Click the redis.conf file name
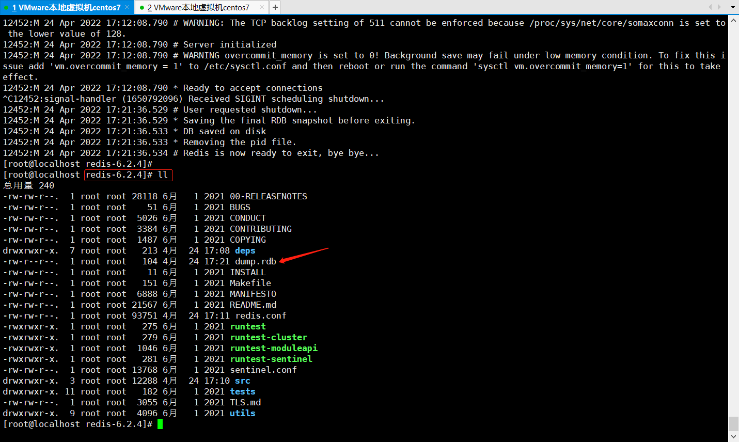739x442 pixels. pyautogui.click(x=261, y=315)
